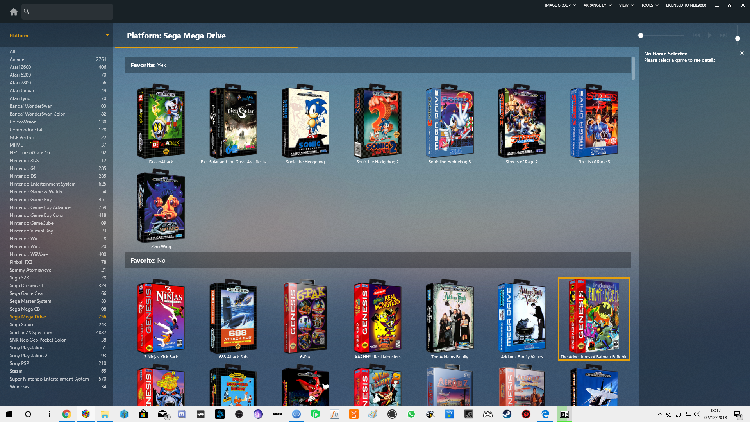The image size is (750, 422).
Task: Click the music volume slider knob
Action: click(x=641, y=36)
